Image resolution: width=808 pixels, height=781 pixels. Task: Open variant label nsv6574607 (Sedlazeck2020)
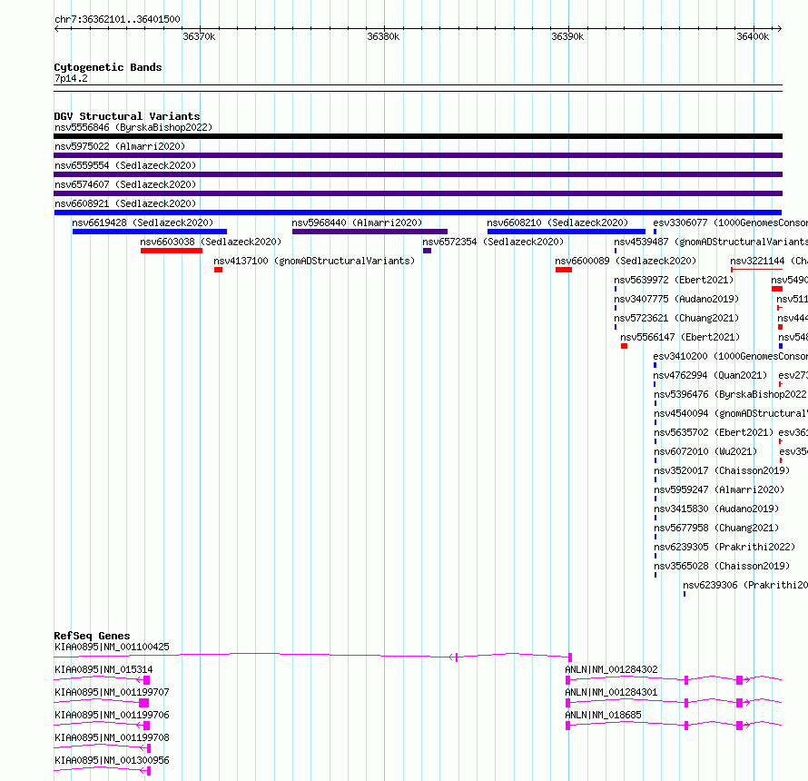click(x=125, y=184)
